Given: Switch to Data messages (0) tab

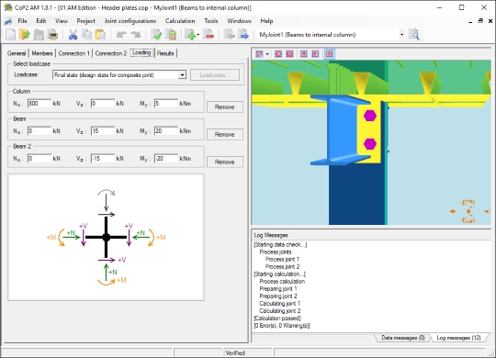Looking at the screenshot, I should tap(402, 338).
